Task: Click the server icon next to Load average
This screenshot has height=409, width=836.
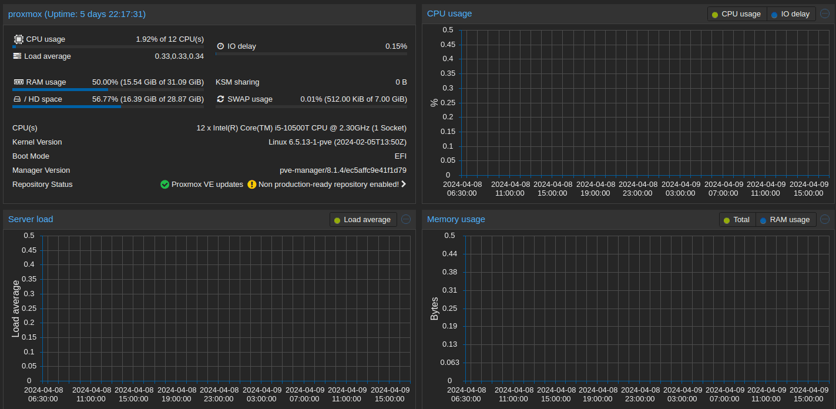Action: tap(17, 56)
